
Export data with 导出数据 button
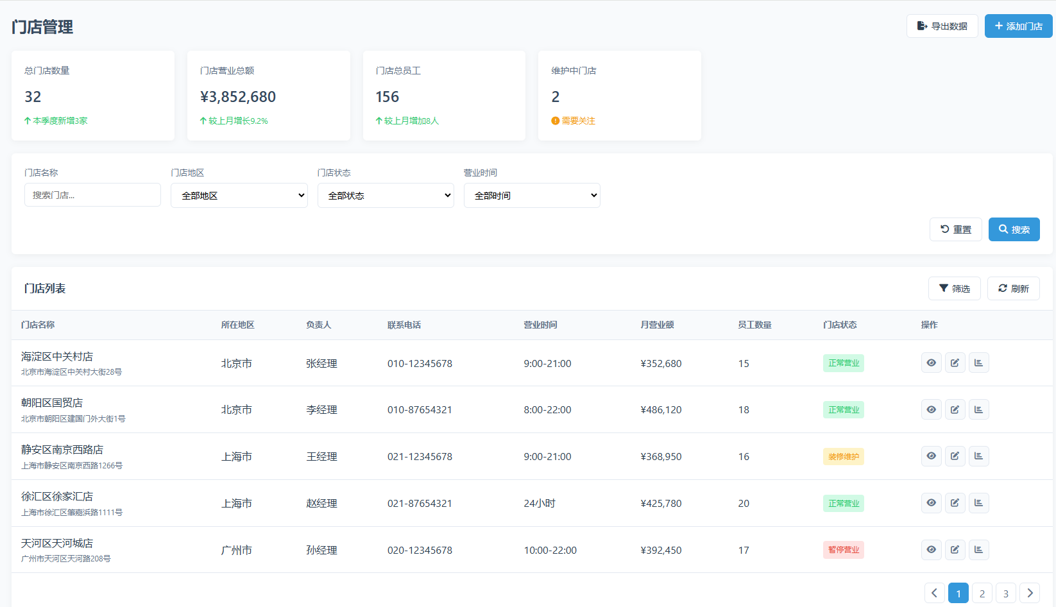942,26
